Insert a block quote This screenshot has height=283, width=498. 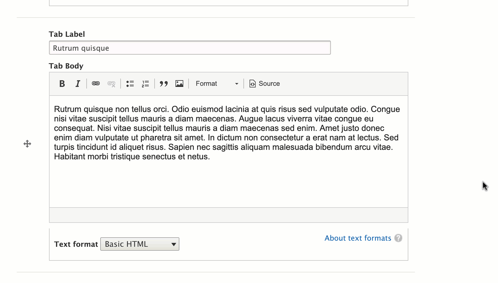pyautogui.click(x=164, y=84)
